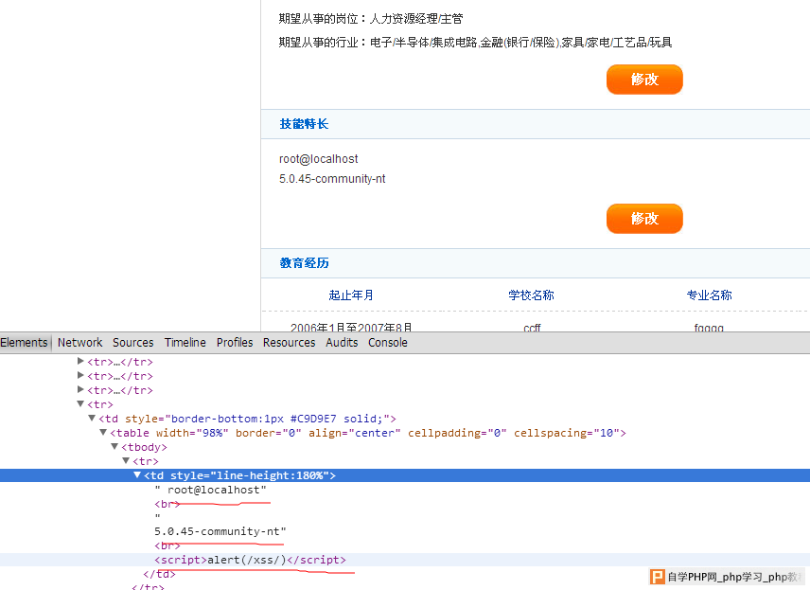Switch to the Elements devtools tab
This screenshot has width=810, height=590.
25,342
